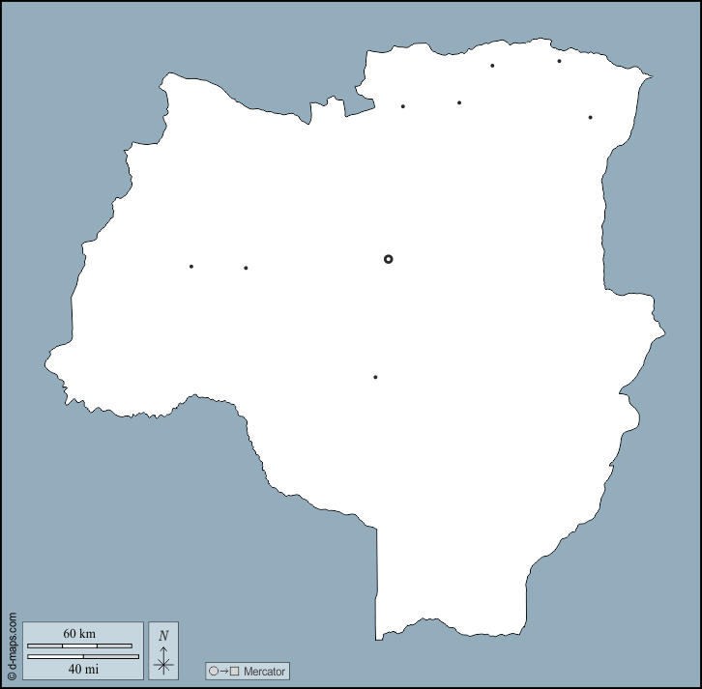Click the second northern city dot from the west
The width and height of the screenshot is (702, 689).
(459, 102)
